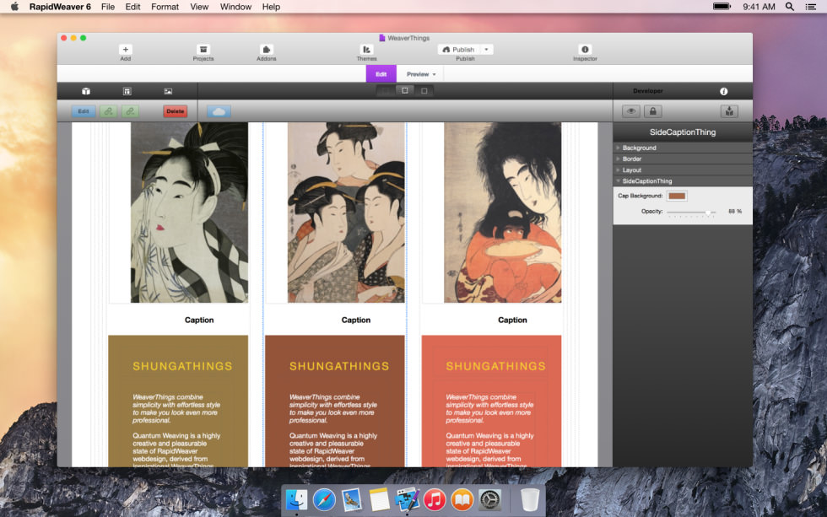Open iBooks from the Dock

[462, 499]
